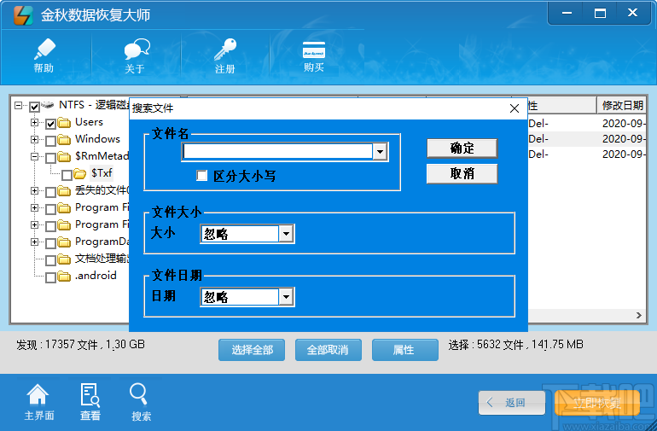Click the horizontal scrollbar right arrow
Screen dimensions: 657x431
coord(638,315)
